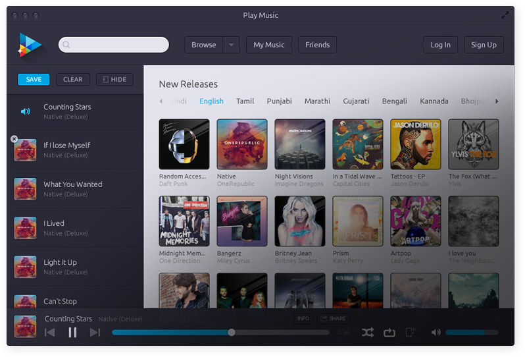
Task: Select the Hindi tab
Action: pos(179,101)
